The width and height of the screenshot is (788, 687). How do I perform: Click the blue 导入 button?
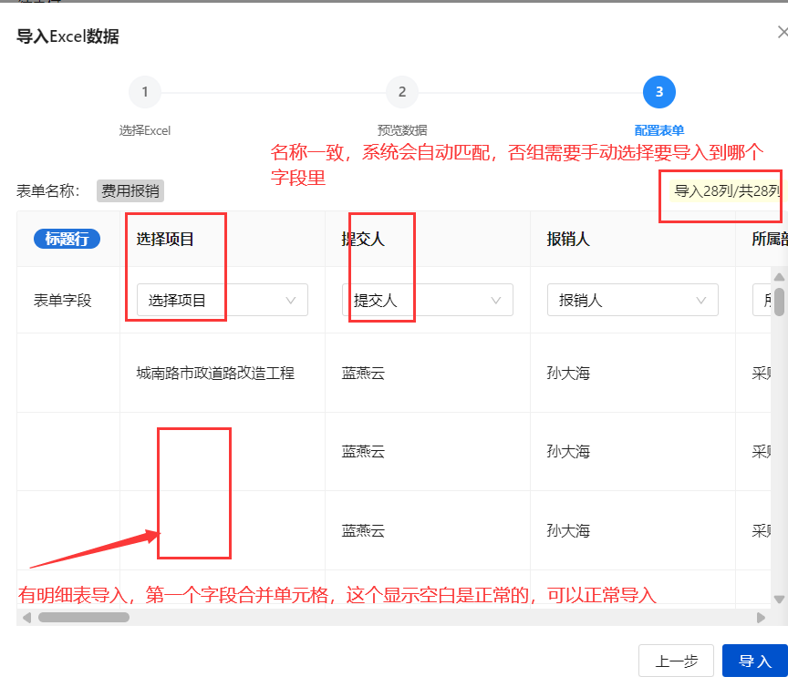point(755,661)
